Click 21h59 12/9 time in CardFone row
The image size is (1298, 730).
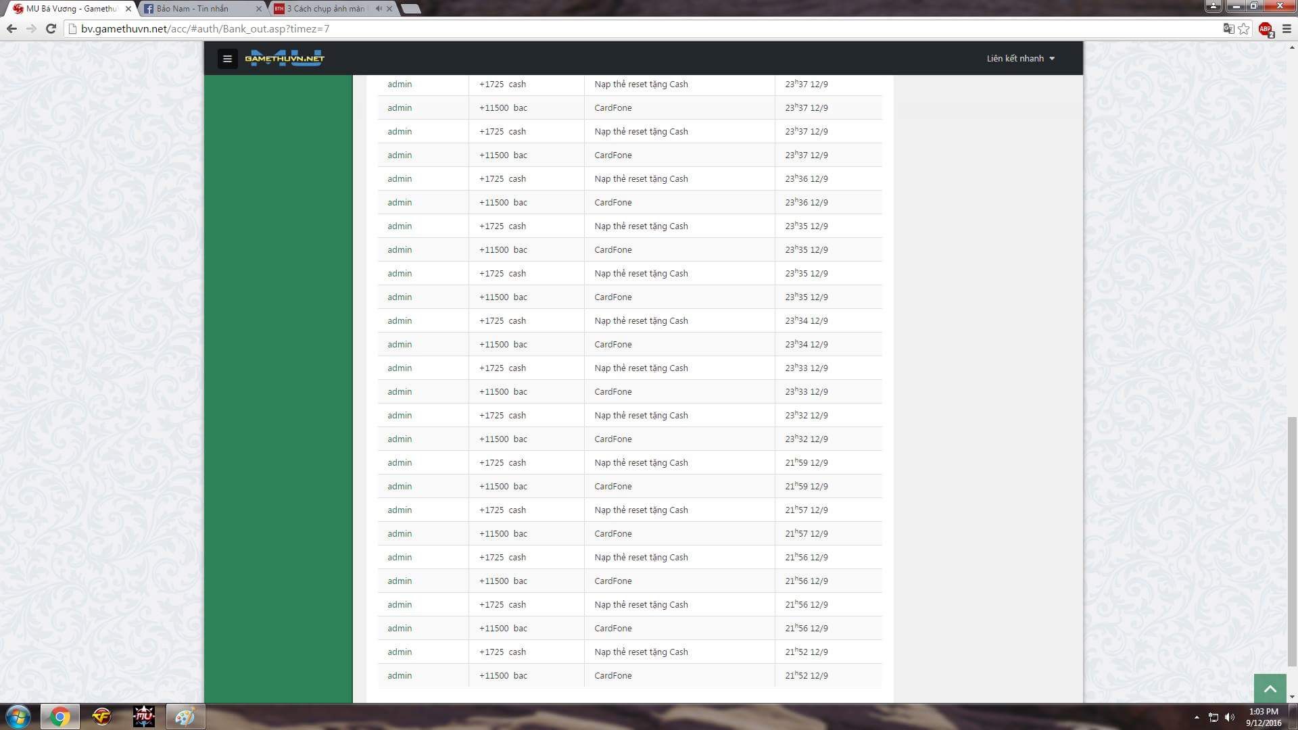coord(806,486)
